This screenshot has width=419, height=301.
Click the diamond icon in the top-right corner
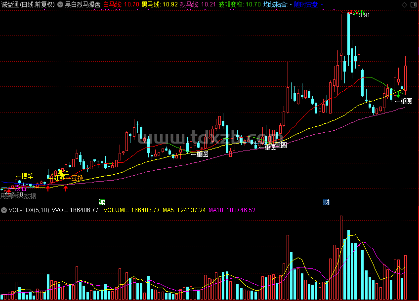(404, 4)
